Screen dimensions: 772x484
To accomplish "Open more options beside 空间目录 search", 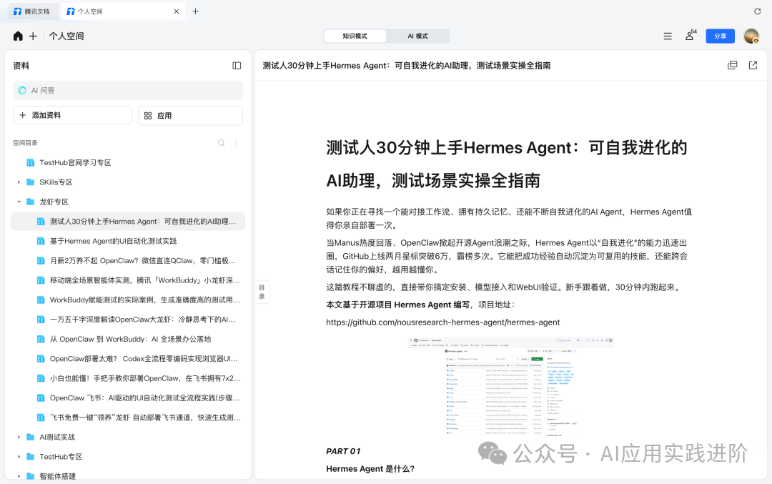I will tap(236, 143).
